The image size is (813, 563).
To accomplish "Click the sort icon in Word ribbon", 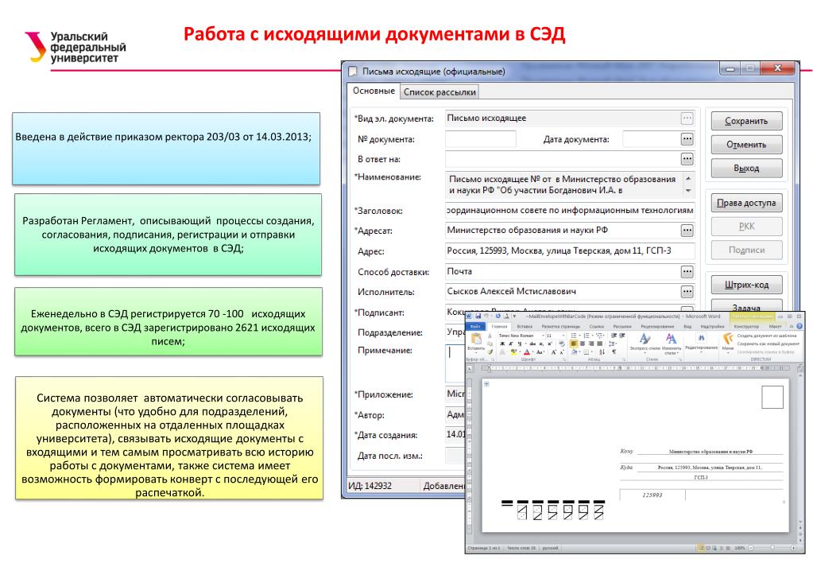I will pos(602,351).
